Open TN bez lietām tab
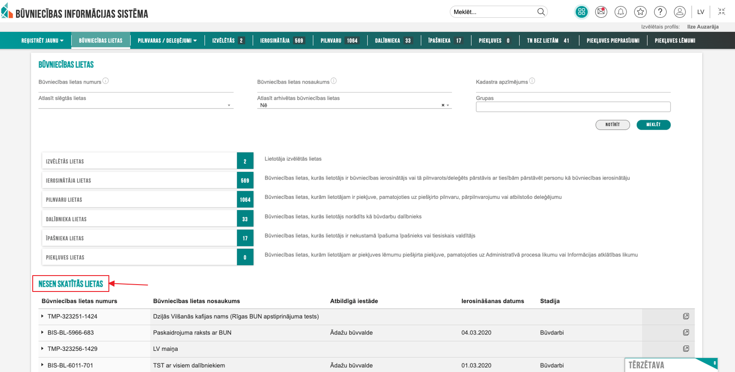Screen dimensions: 735x372 tap(548, 40)
